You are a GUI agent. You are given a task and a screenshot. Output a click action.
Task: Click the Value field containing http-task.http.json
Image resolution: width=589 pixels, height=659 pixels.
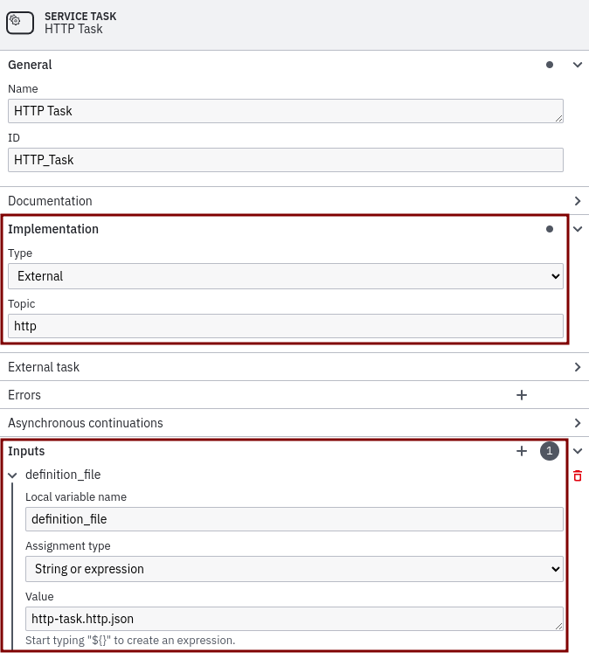(294, 619)
